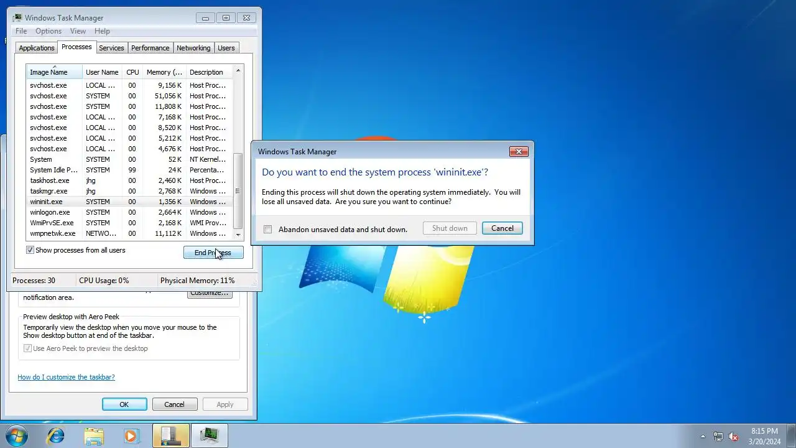796x448 pixels.
Task: Select the Task Manager taskbar button
Action: coord(210,436)
